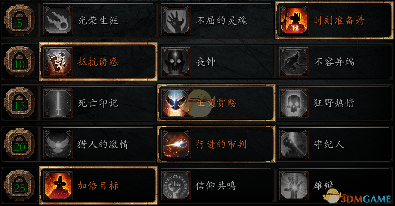Viewport: 395px width, 206px height.
Task: Pick the 不容异端 witch hunter icon
Action: click(294, 62)
